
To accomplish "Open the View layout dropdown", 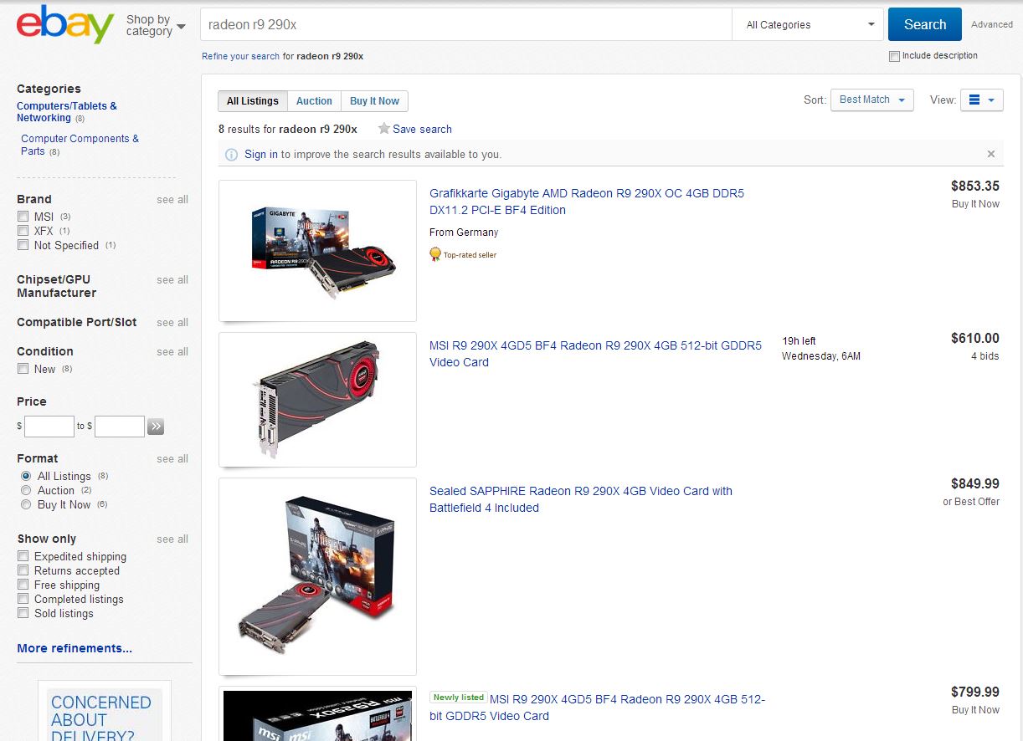I will [x=981, y=100].
